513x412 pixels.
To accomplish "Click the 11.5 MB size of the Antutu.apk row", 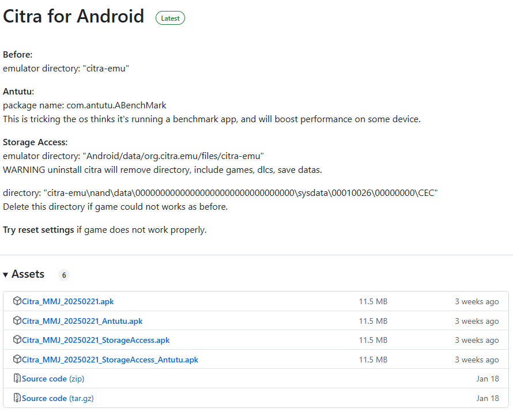I will pos(373,321).
